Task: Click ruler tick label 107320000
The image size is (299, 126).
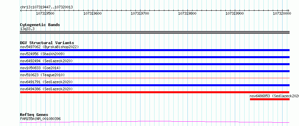Action: (x=282, y=13)
